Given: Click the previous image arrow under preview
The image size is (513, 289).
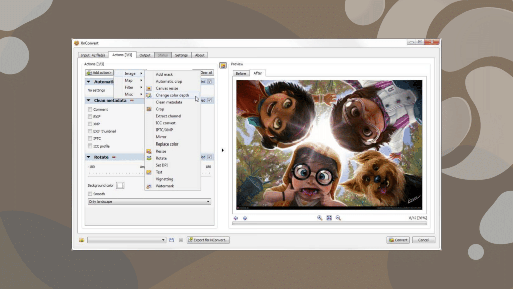Looking at the screenshot, I should tap(236, 218).
